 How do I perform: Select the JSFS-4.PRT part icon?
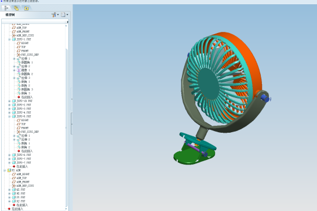pyautogui.click(x=14, y=112)
